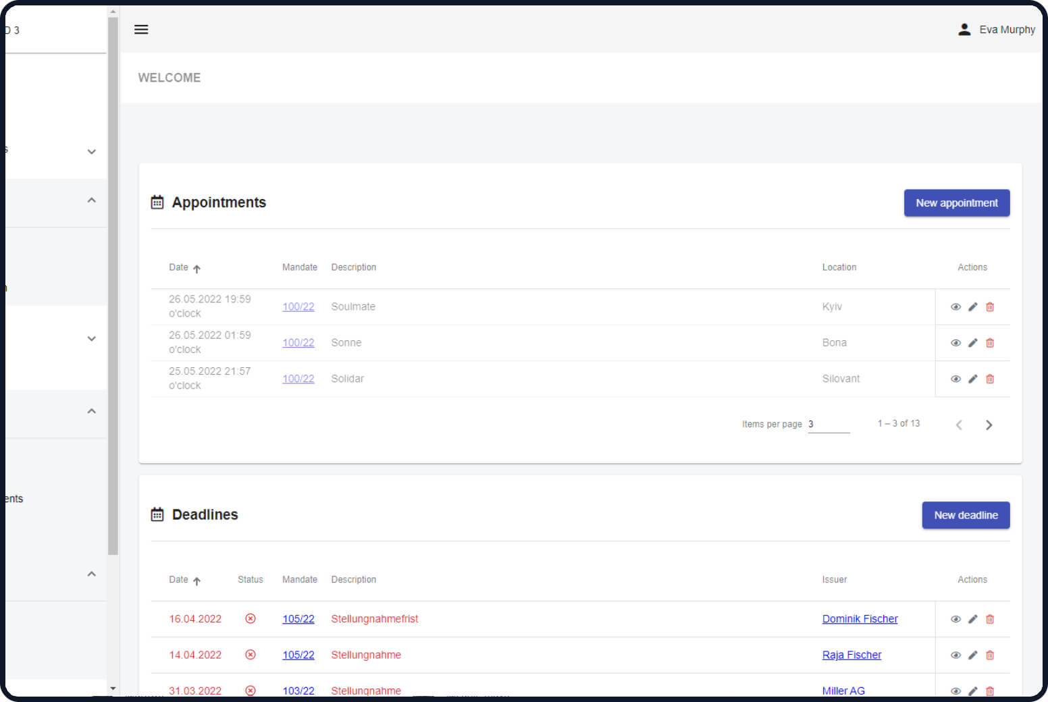Delete the Sonne appointment using trash icon

pyautogui.click(x=990, y=343)
